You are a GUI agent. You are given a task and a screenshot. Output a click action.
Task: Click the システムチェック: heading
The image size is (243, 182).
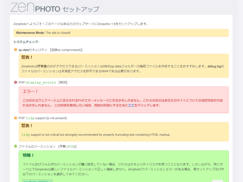point(26,42)
